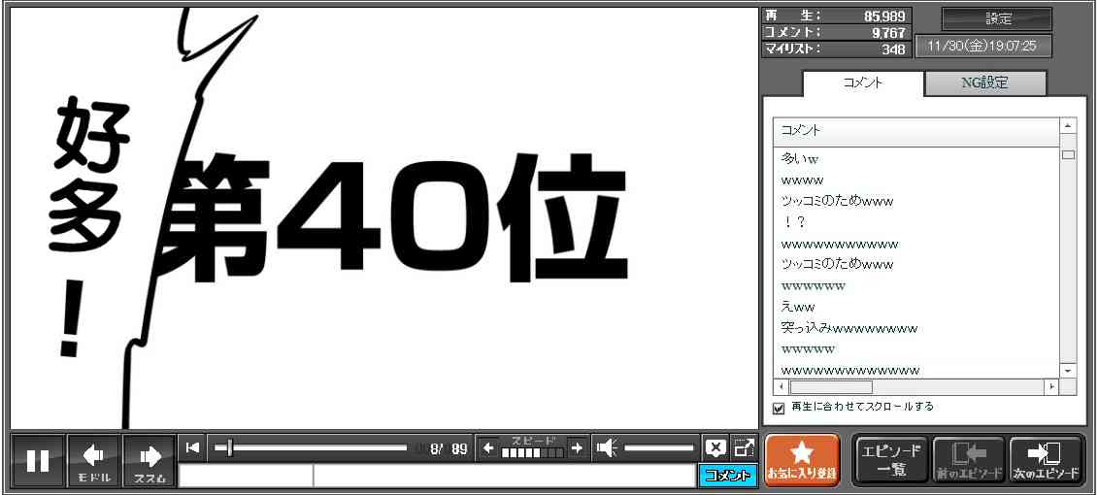Select the コメント tab
1098x495 pixels.
(862, 83)
